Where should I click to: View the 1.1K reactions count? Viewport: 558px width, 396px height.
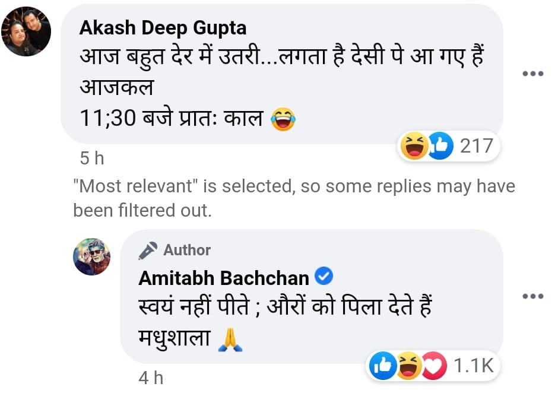474,365
